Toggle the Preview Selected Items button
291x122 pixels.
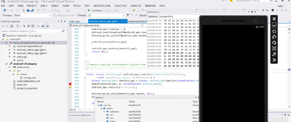coord(47,26)
